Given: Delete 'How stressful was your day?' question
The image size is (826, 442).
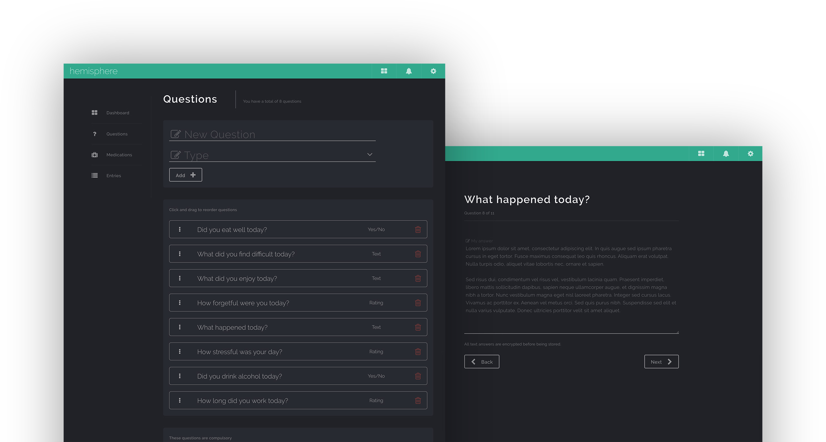Looking at the screenshot, I should 418,352.
